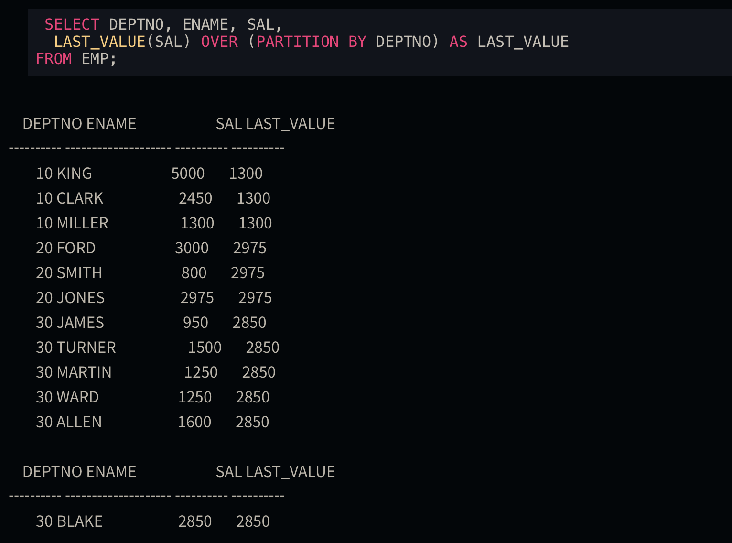Click the OVER keyword in the query
This screenshot has height=543, width=732.
point(219,42)
